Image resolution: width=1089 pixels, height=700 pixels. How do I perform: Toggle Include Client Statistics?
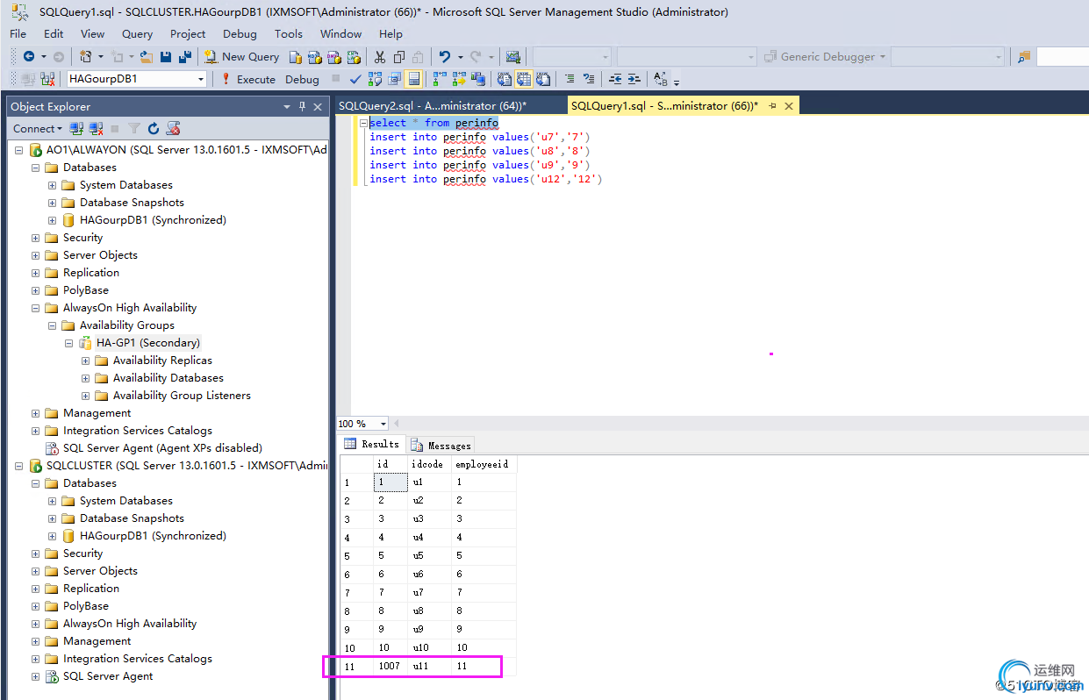point(478,79)
